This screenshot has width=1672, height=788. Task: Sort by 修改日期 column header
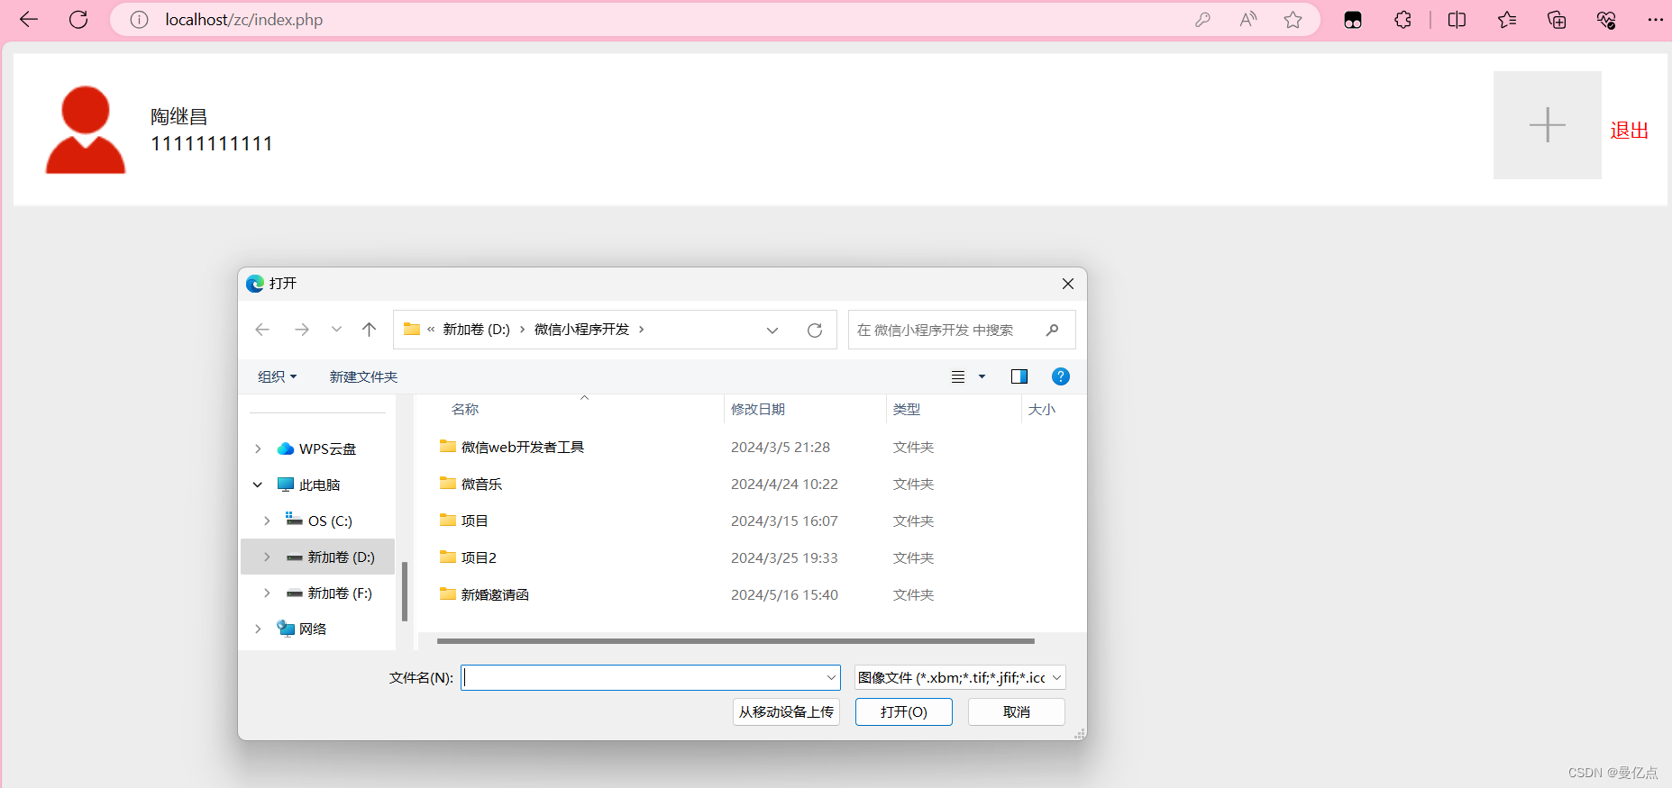(x=758, y=410)
